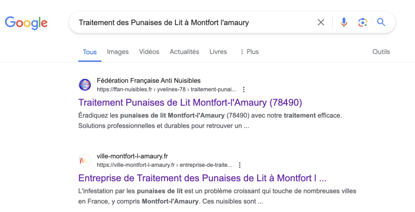Viewport: 415px width, 212px height.
Task: Expand the Plus menu for more filters
Action: pos(249,51)
